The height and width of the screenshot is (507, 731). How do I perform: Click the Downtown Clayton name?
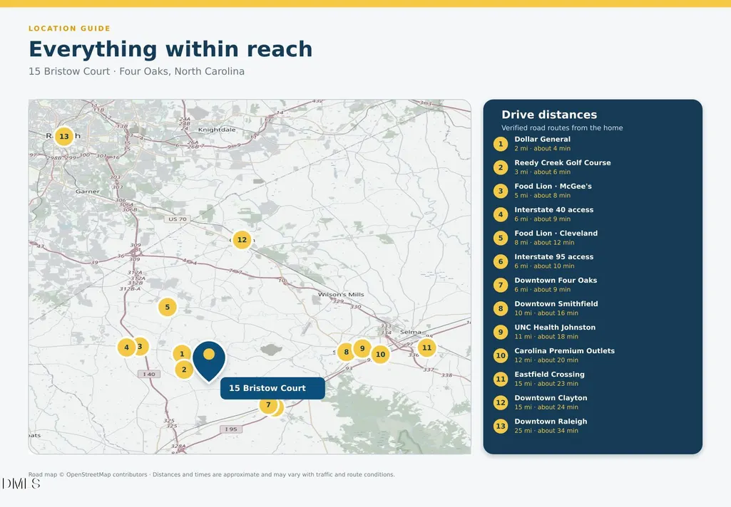[x=551, y=398]
